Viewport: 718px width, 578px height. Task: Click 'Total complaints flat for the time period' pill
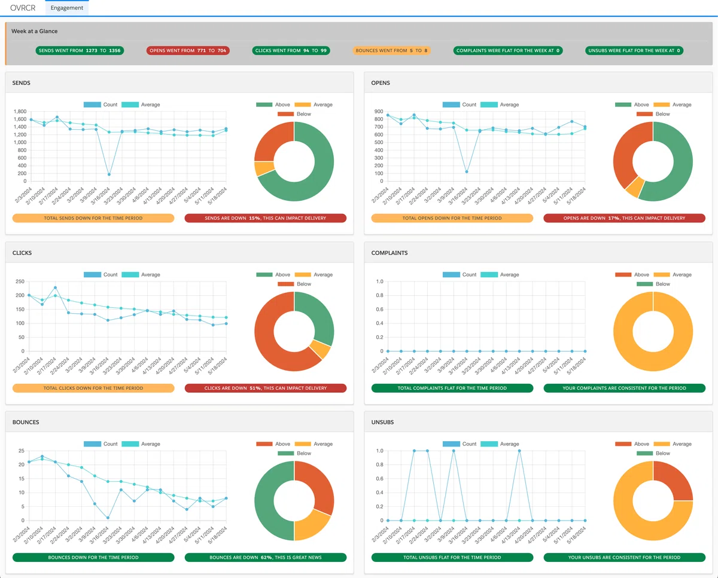(x=452, y=388)
